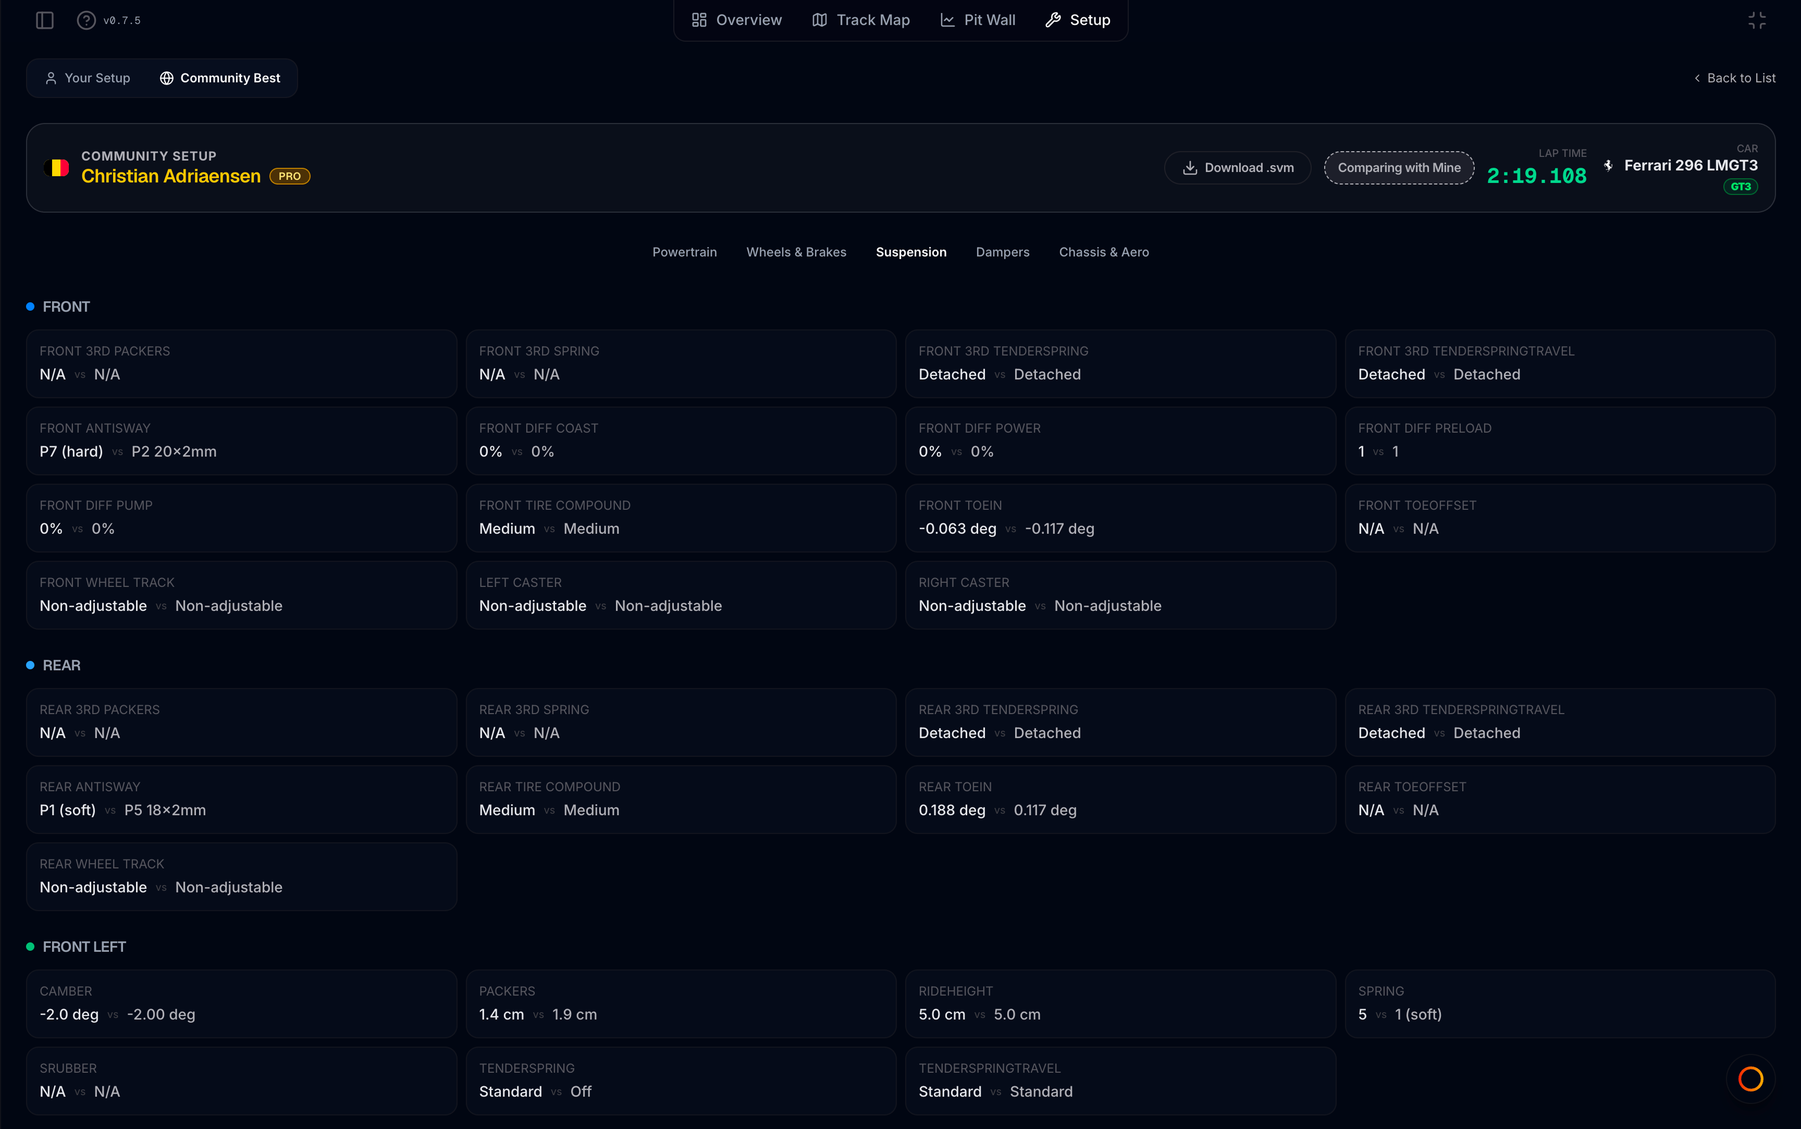This screenshot has height=1129, width=1801.
Task: Click the Pit Wall chart icon
Action: 947,20
